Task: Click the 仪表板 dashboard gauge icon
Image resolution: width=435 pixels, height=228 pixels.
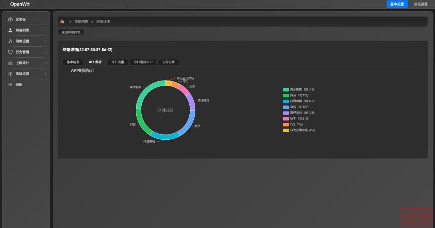Action: coord(10,19)
